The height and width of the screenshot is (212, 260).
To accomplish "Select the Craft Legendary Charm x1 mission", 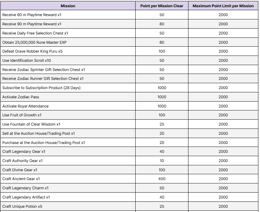I will click(x=25, y=188).
